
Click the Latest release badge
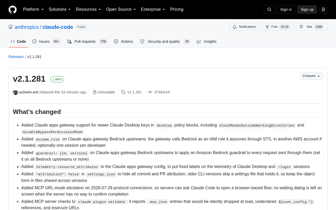(x=57, y=79)
